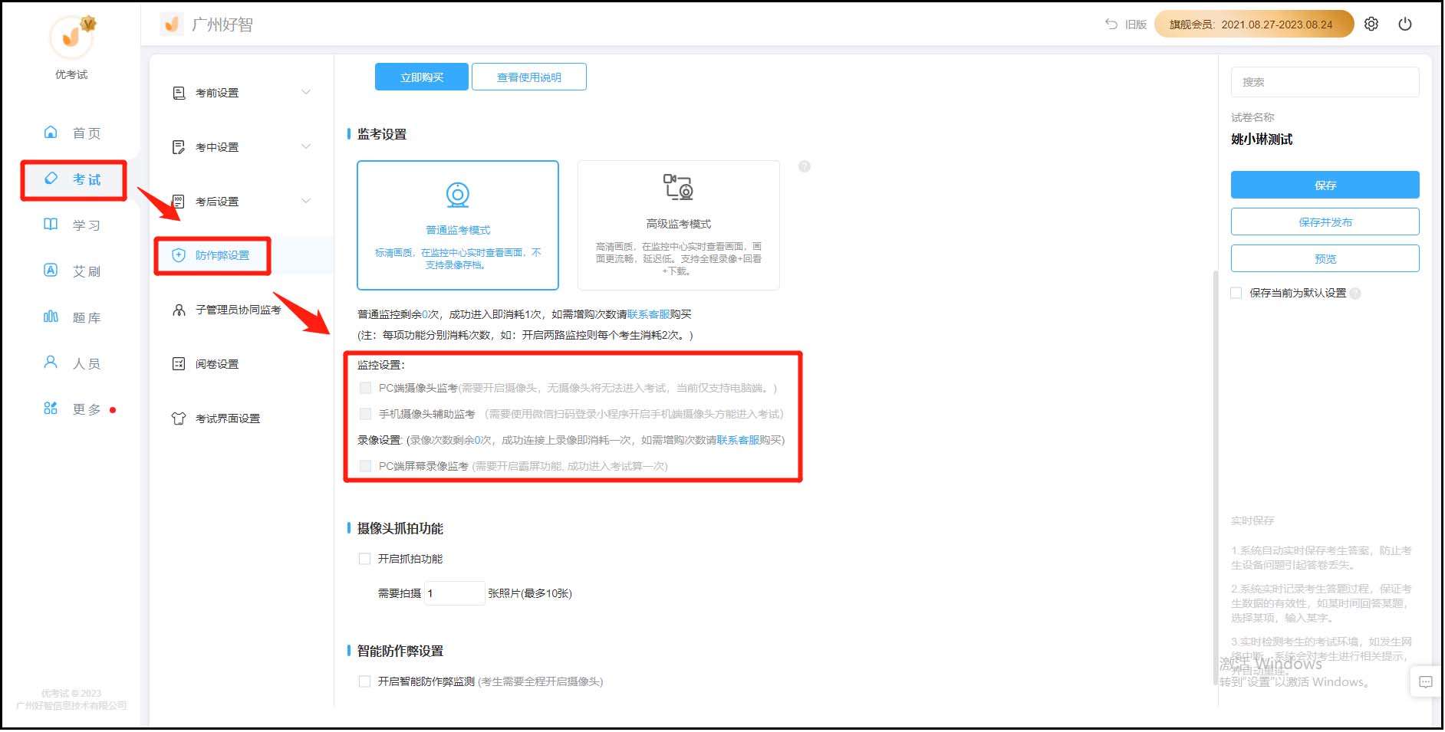Select 普通监考模式 monitoring mode card
Viewport: 1445px width, 732px height.
[x=458, y=225]
